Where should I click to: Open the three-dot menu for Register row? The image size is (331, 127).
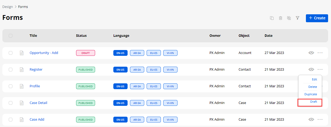320,69
